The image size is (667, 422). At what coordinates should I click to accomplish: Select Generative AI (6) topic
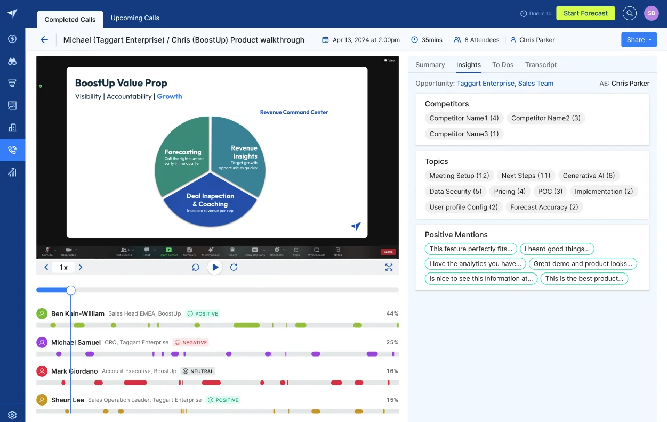coord(589,176)
